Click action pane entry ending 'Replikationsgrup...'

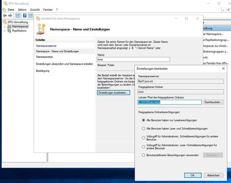pyautogui.click(x=216, y=40)
